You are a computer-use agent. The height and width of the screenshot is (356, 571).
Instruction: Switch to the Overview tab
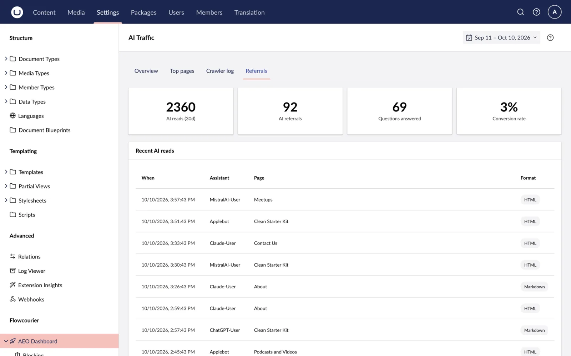146,71
